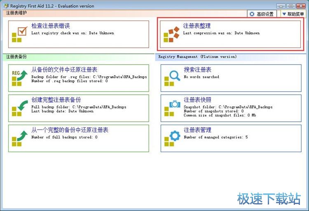Open 高级设置 advanced settings
309x211 pixels.
(262, 14)
